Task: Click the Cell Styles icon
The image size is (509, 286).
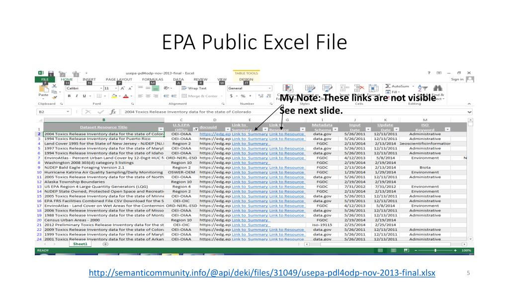Action: pos(327,88)
